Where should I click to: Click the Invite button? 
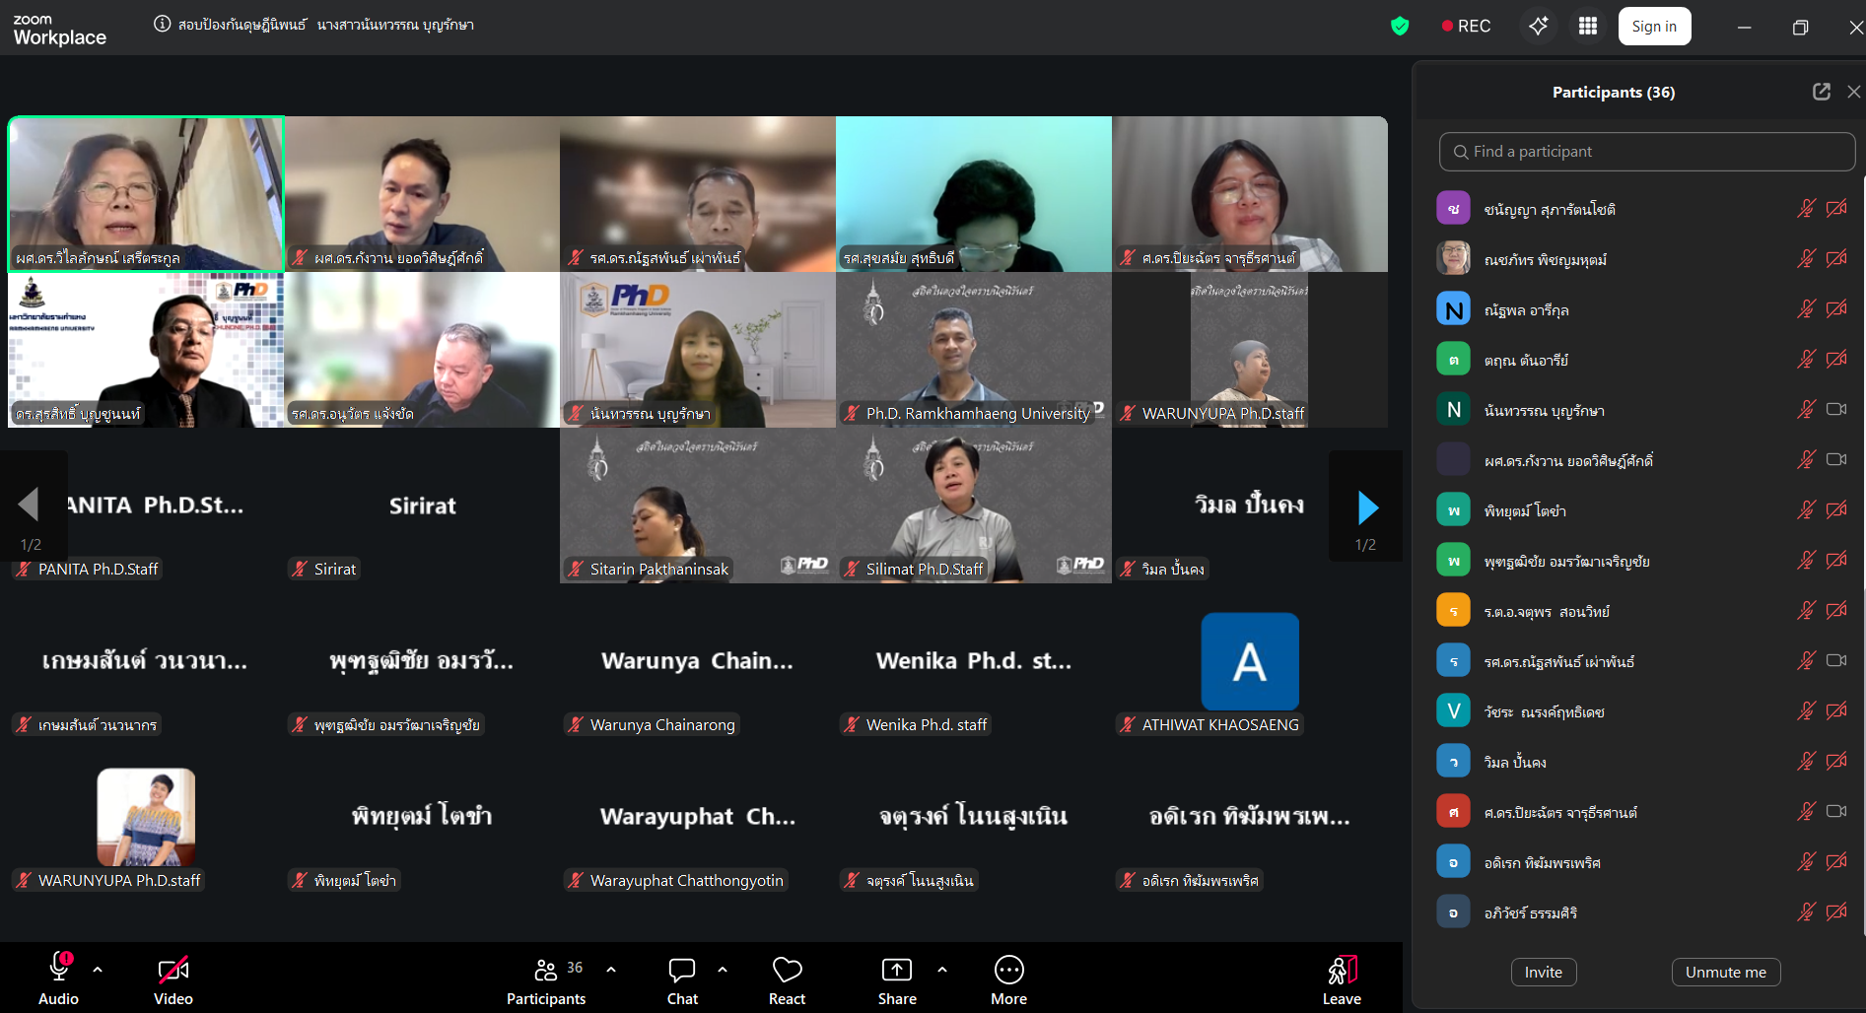[1543, 972]
